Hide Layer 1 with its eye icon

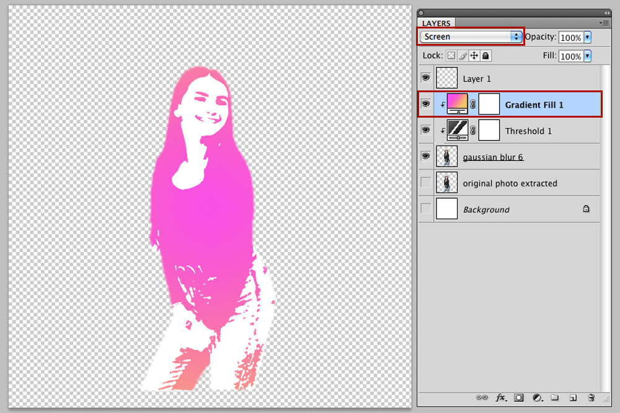(x=425, y=78)
